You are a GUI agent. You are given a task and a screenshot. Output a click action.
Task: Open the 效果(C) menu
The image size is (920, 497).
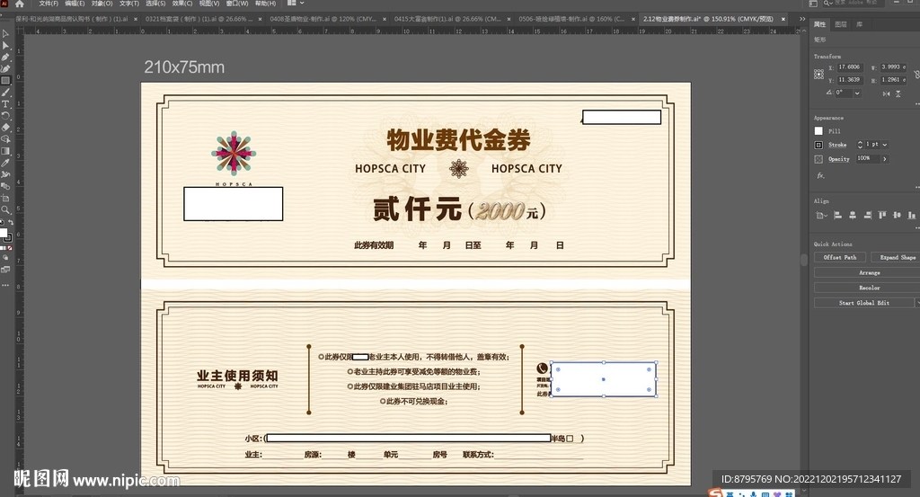(x=183, y=4)
